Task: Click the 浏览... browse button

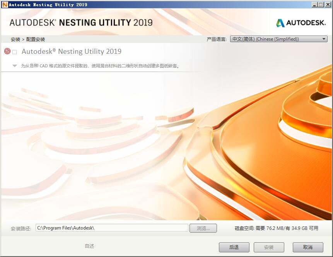Action: pos(203,228)
